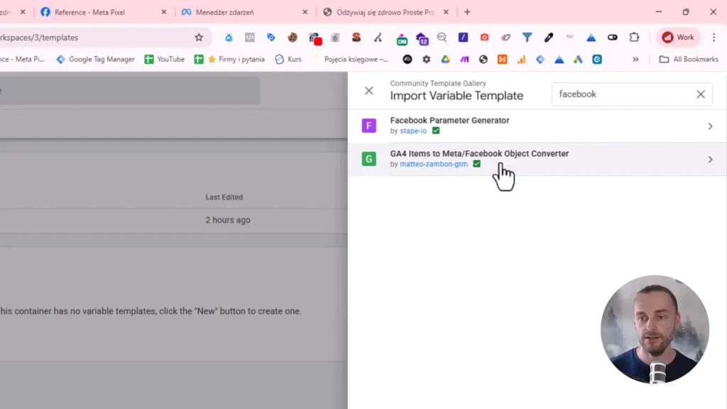Open the Google Analytics bars bookmark icon
The width and height of the screenshot is (727, 409).
pyautogui.click(x=521, y=60)
